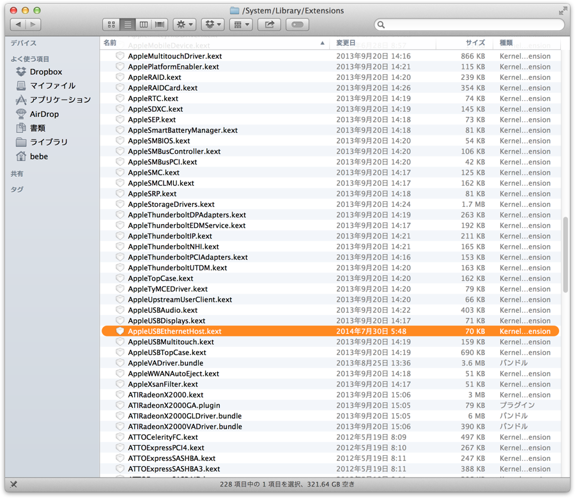Viewport: 575px width, 498px height.
Task: Switch to icon view
Action: click(111, 24)
